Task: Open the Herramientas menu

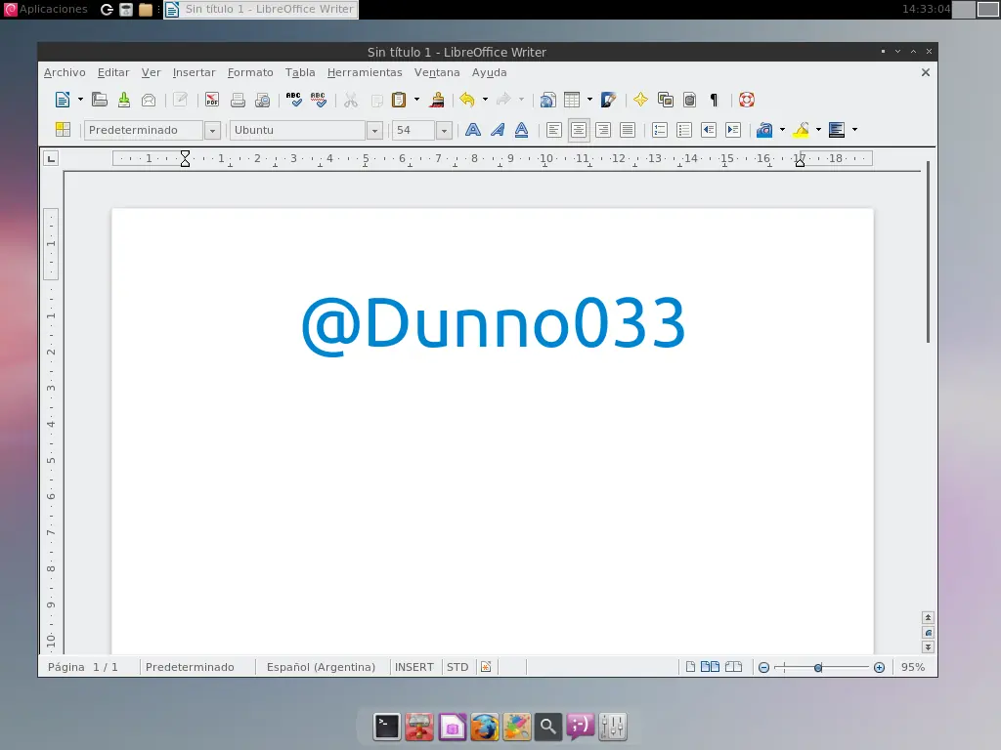Action: 365,72
